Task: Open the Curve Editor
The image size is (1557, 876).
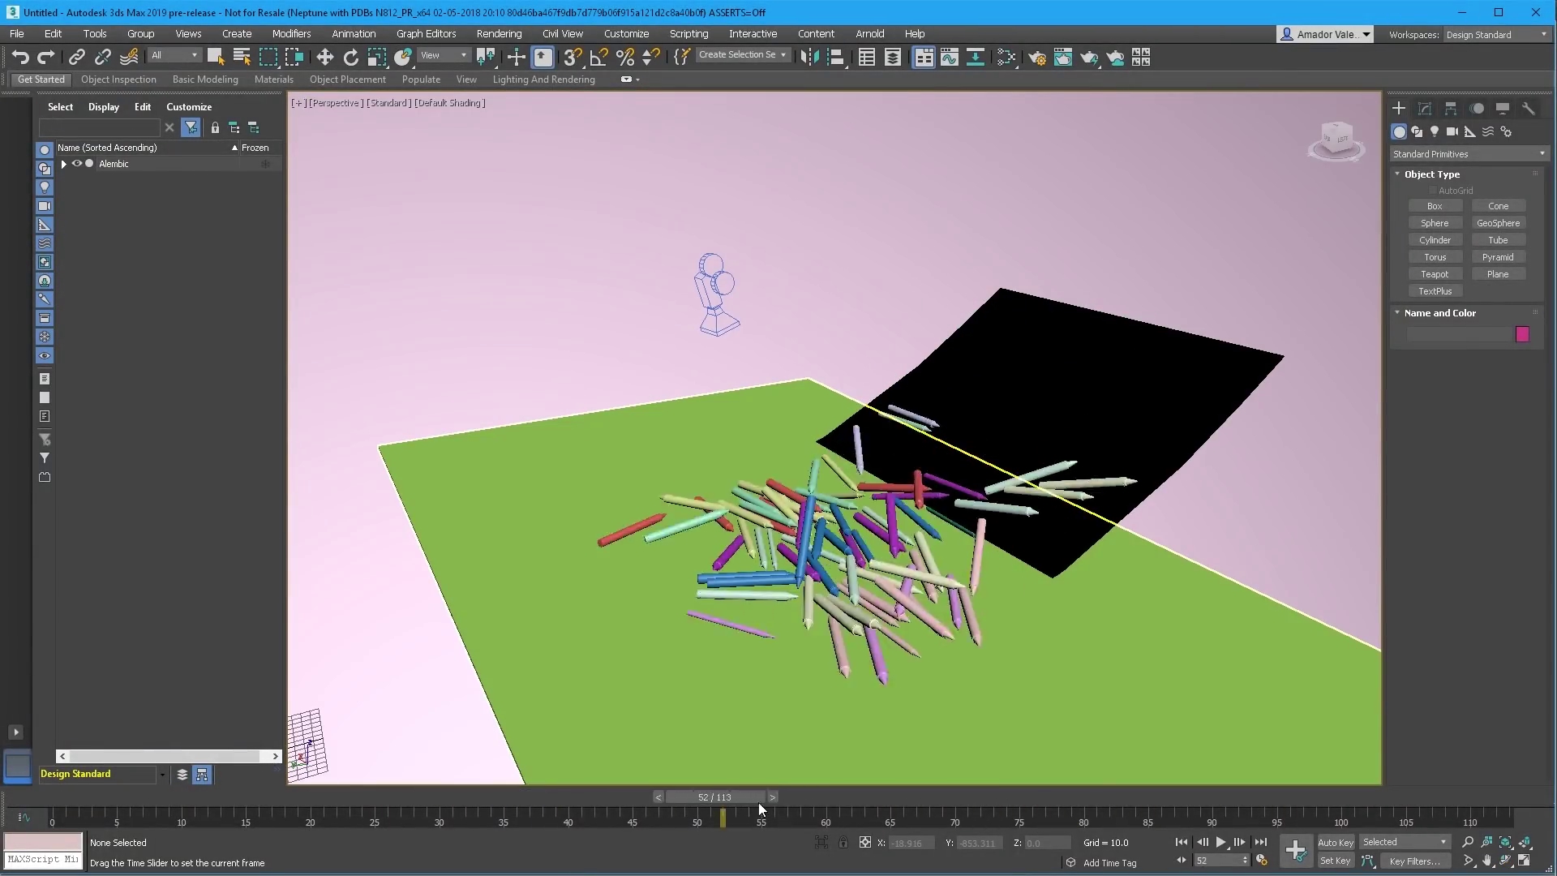Action: (949, 57)
